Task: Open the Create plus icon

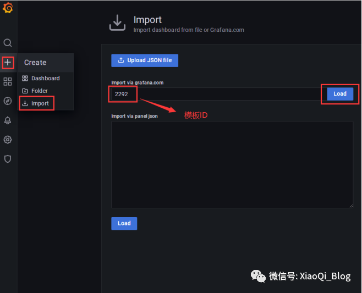Action: point(8,62)
